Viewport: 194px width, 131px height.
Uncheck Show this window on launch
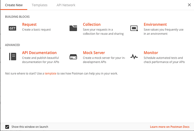coord(7,127)
